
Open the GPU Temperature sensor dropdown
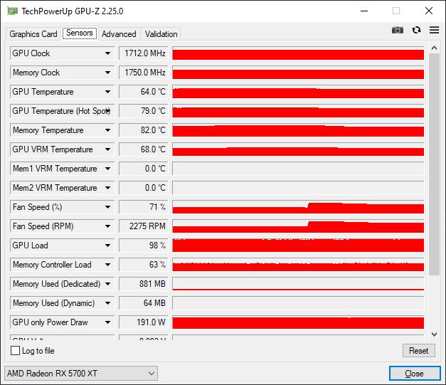point(107,92)
